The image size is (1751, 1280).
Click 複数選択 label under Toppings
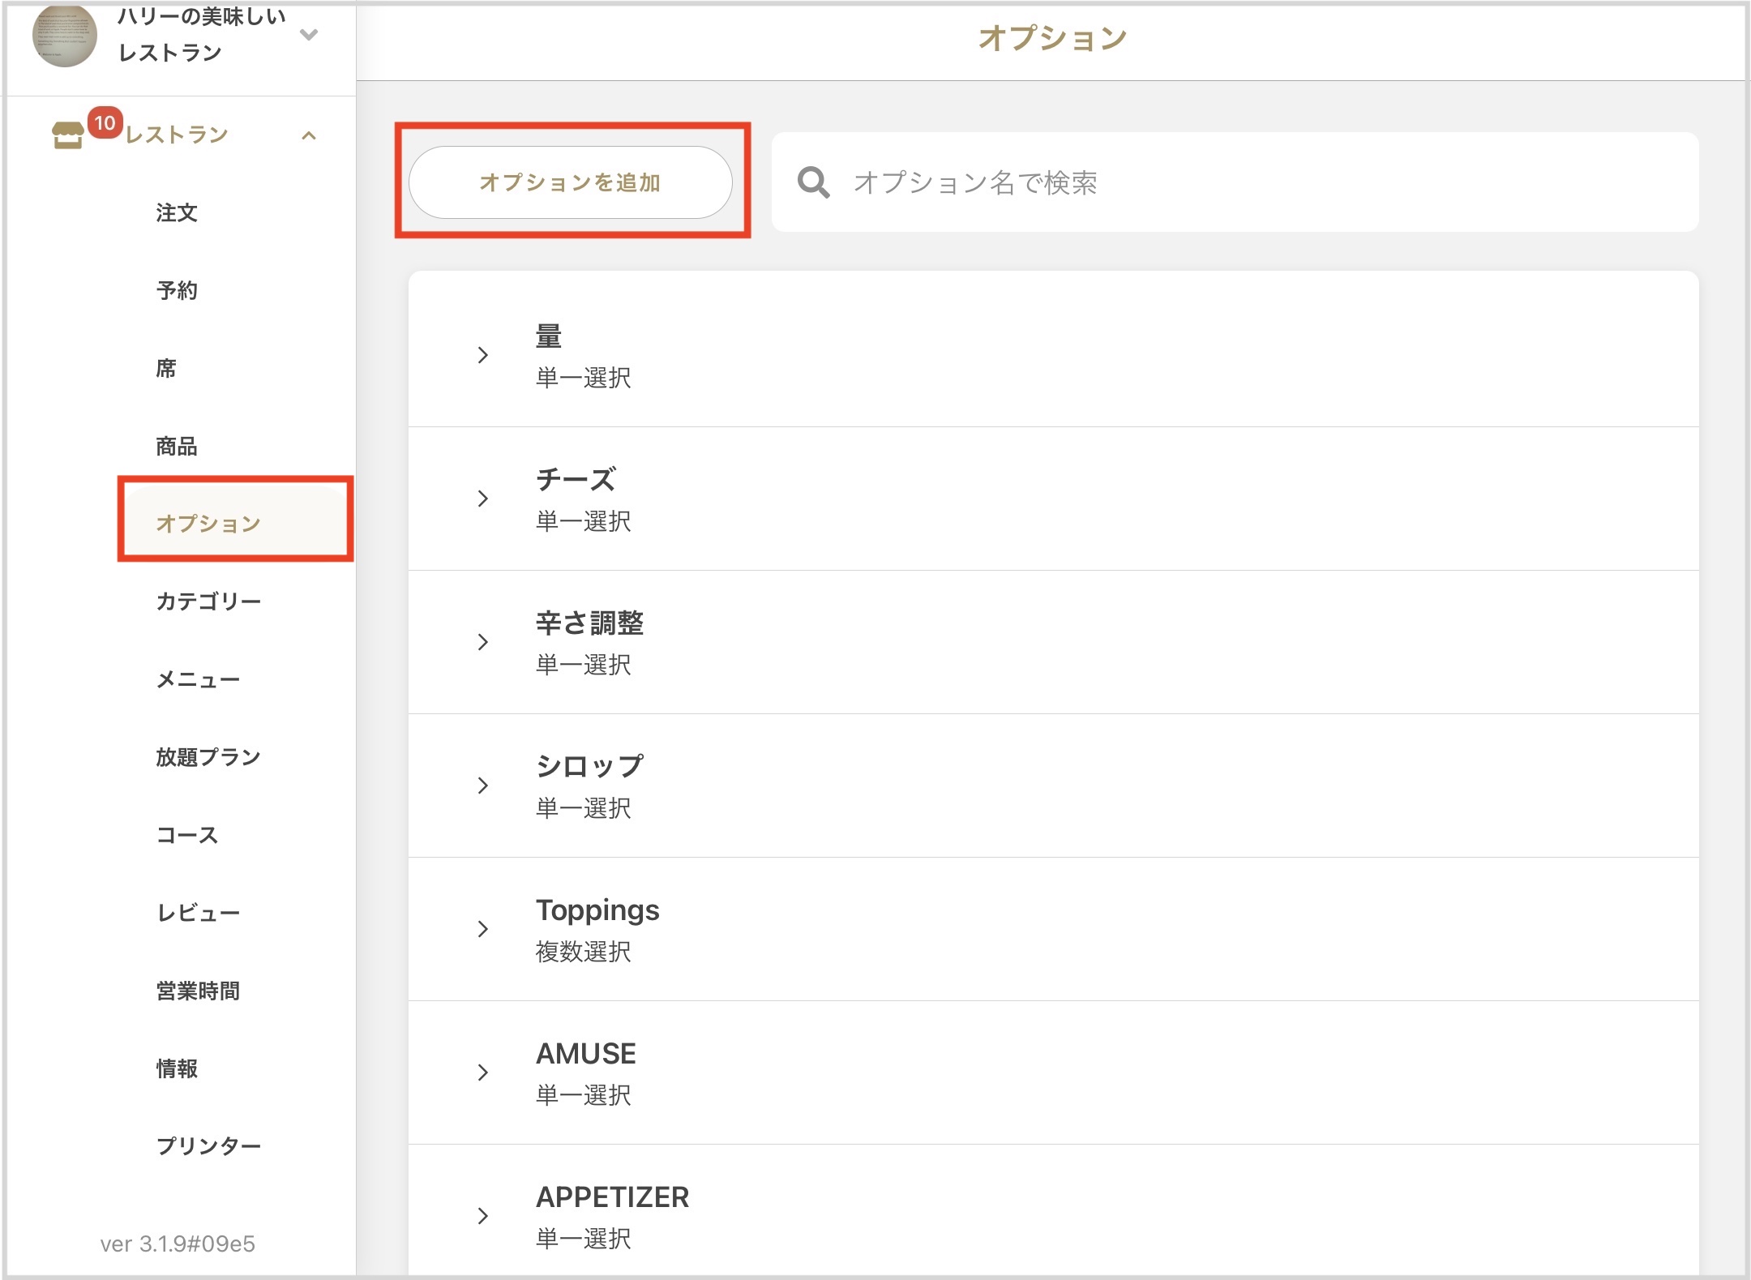click(x=584, y=952)
